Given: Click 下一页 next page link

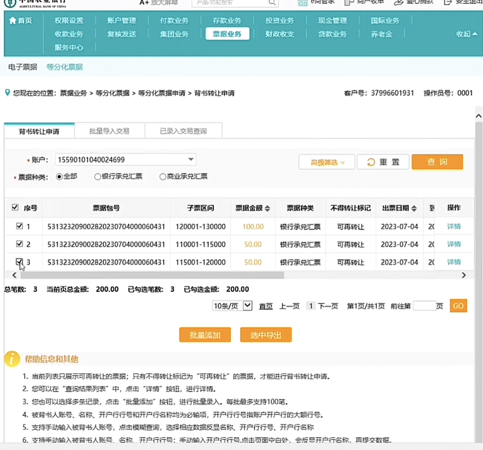Looking at the screenshot, I should point(328,306).
